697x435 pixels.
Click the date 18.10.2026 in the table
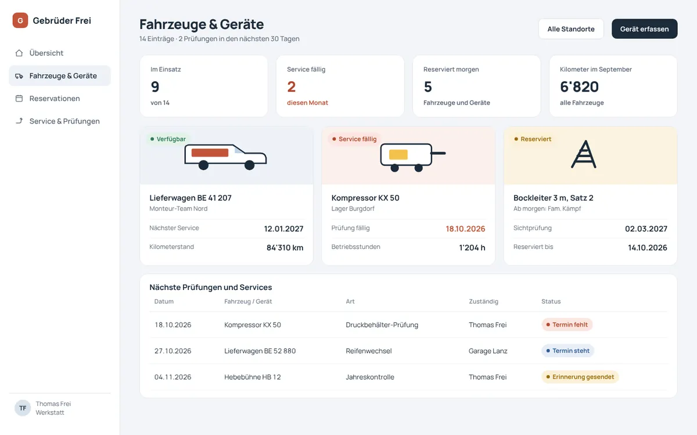click(173, 325)
